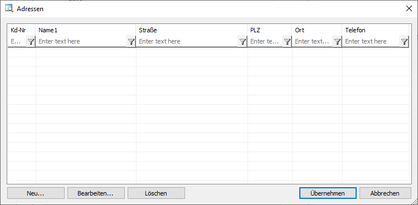Click the Telefon filter text field
Viewport: 418px width, 205px height.
click(x=371, y=41)
